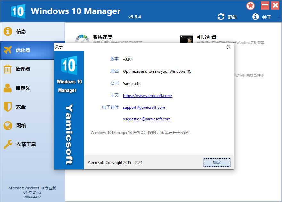Open the https://www.yamicsoft.com/ homepage link

[148, 96]
